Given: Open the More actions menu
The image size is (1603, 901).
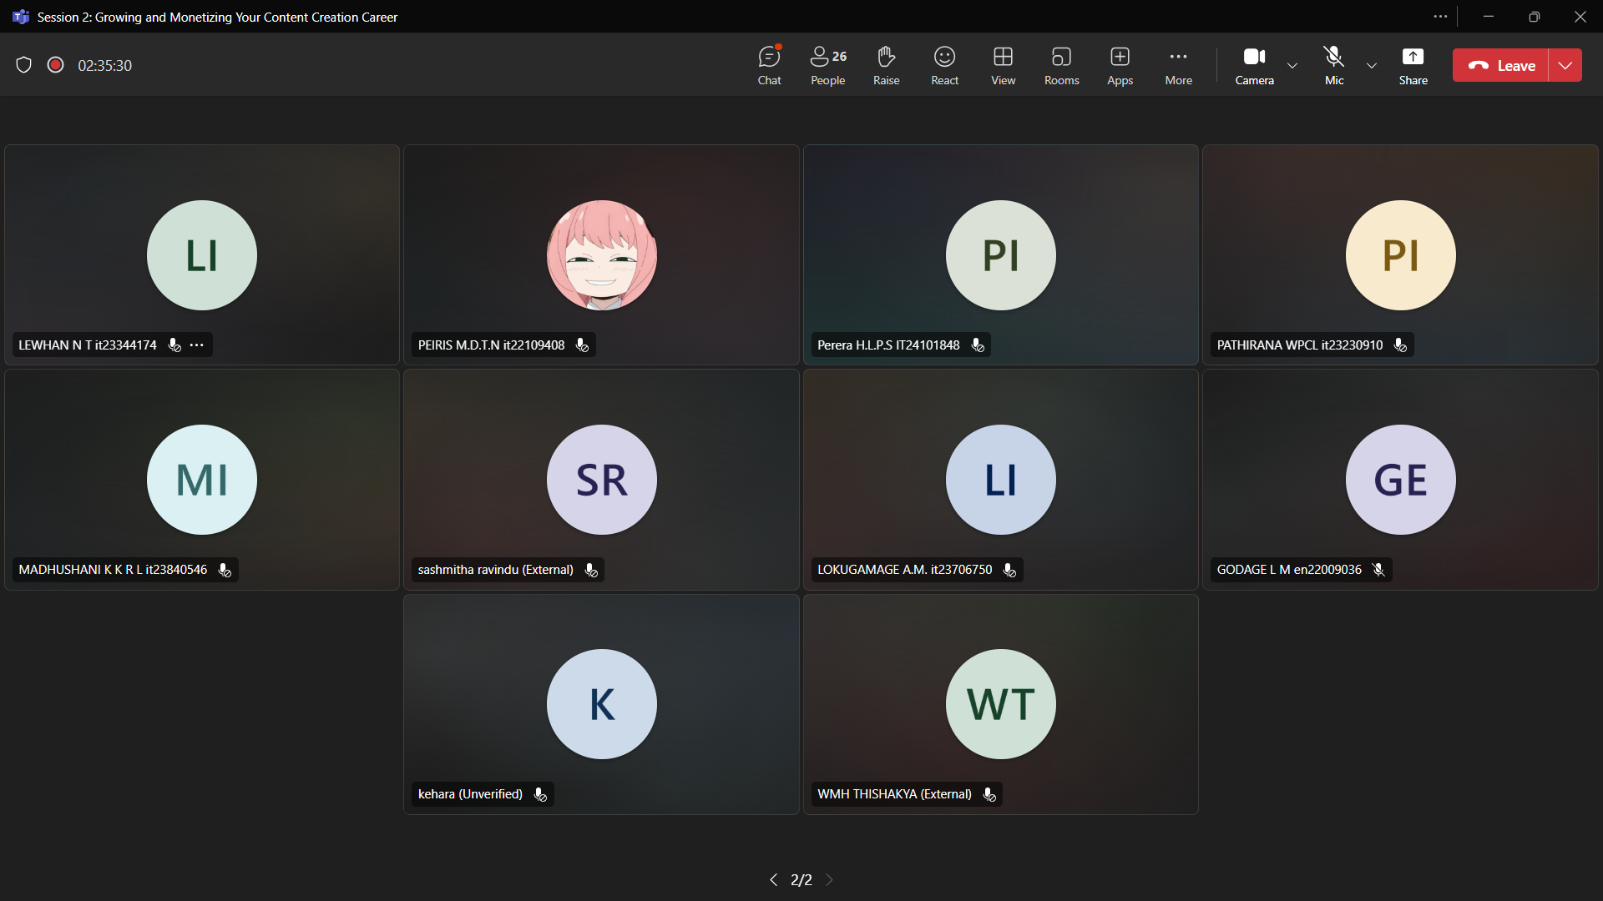Looking at the screenshot, I should (1178, 65).
